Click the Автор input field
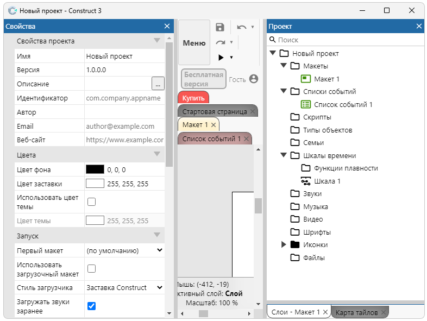427x321 pixels. [x=124, y=112]
